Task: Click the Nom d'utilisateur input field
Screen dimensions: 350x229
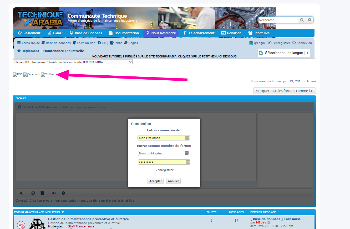Action: click(161, 153)
